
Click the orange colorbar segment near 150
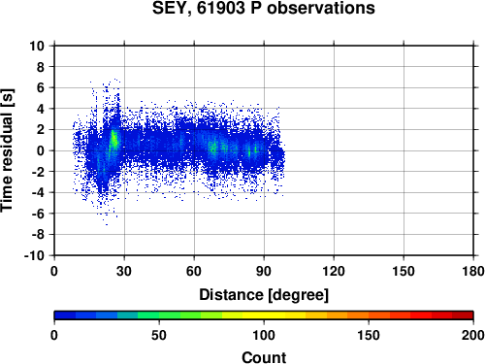point(369,315)
